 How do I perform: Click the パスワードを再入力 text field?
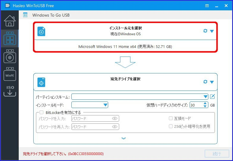pyautogui.click(x=95, y=127)
